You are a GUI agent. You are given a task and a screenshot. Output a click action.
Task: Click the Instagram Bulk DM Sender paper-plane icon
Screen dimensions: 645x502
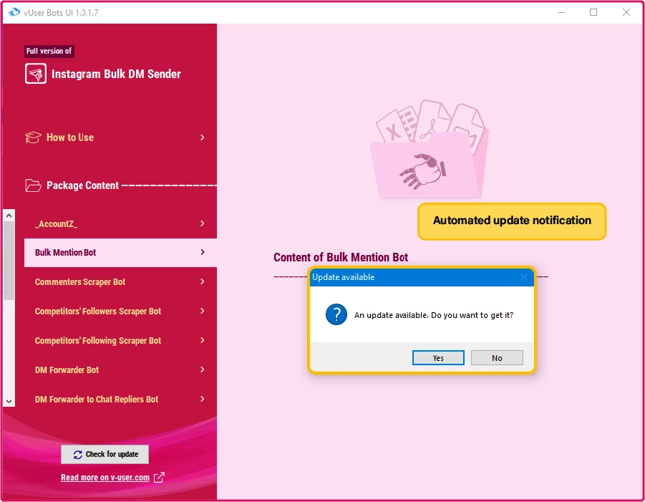coord(35,74)
